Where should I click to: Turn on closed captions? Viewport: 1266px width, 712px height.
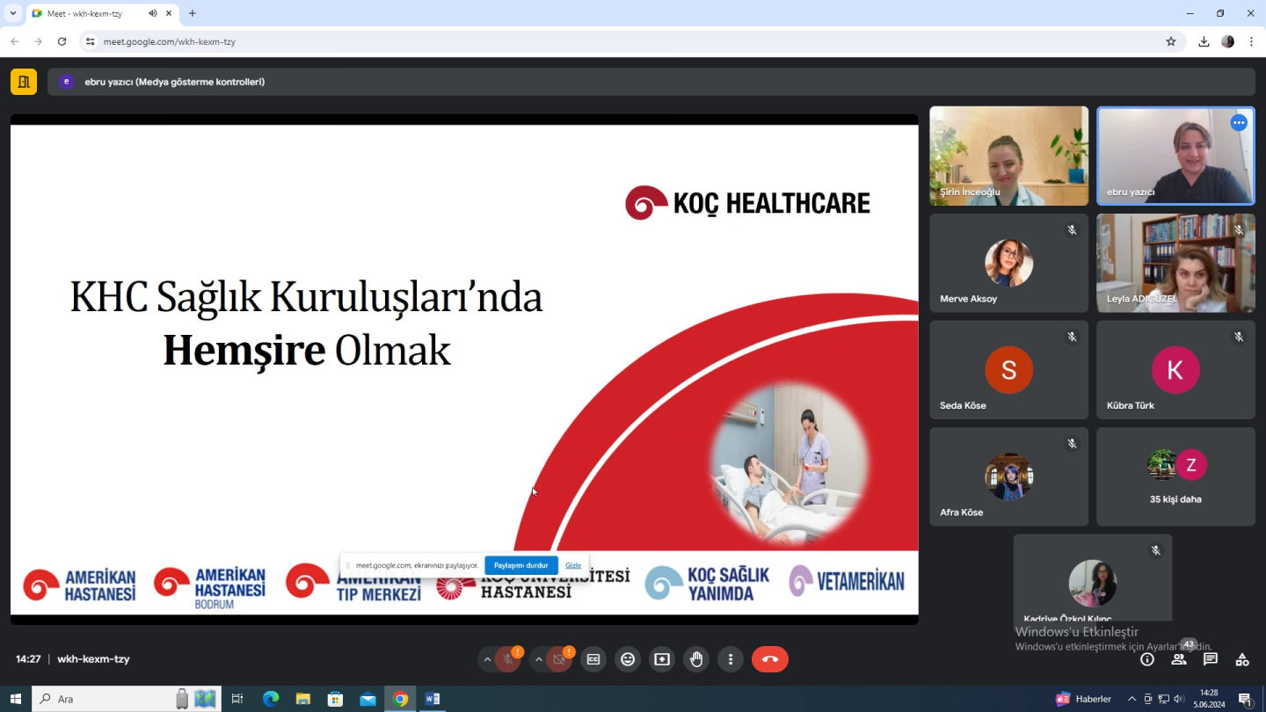pos(593,659)
